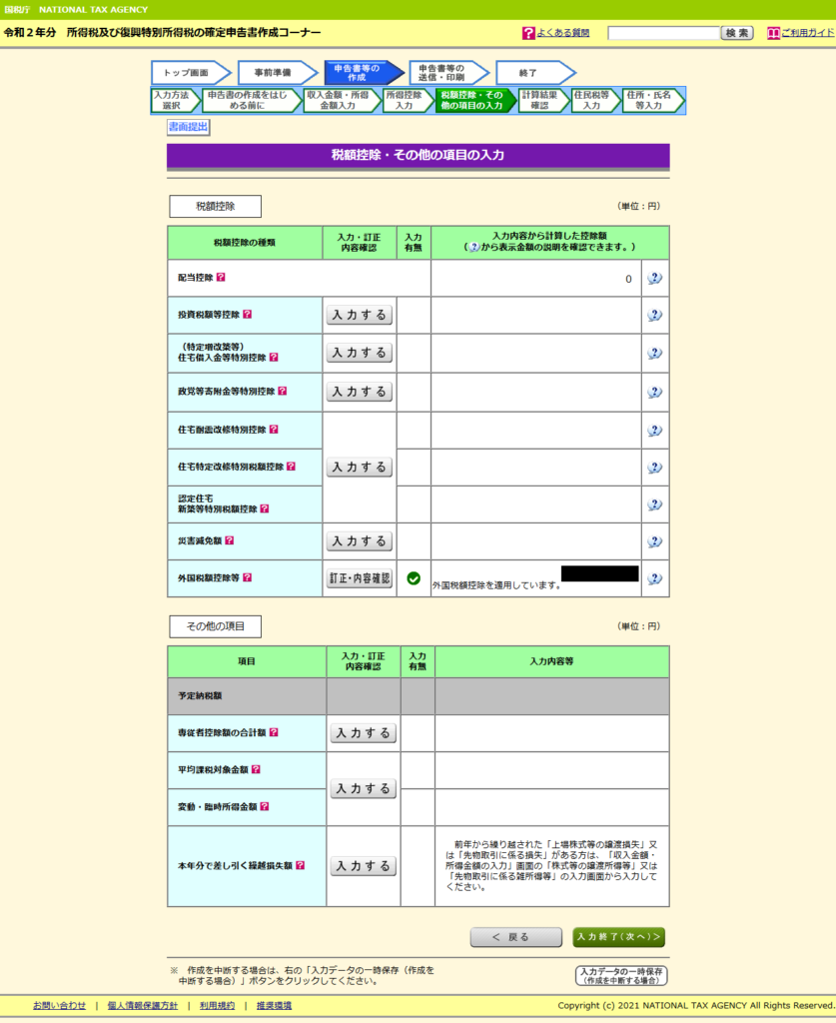The height and width of the screenshot is (1023, 836).
Task: Open the よくある質問 link
Action: click(x=562, y=33)
